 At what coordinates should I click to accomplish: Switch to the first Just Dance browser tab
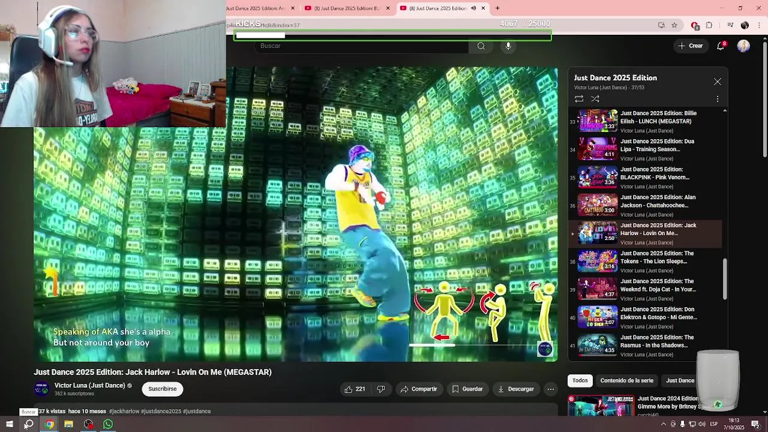[x=261, y=8]
